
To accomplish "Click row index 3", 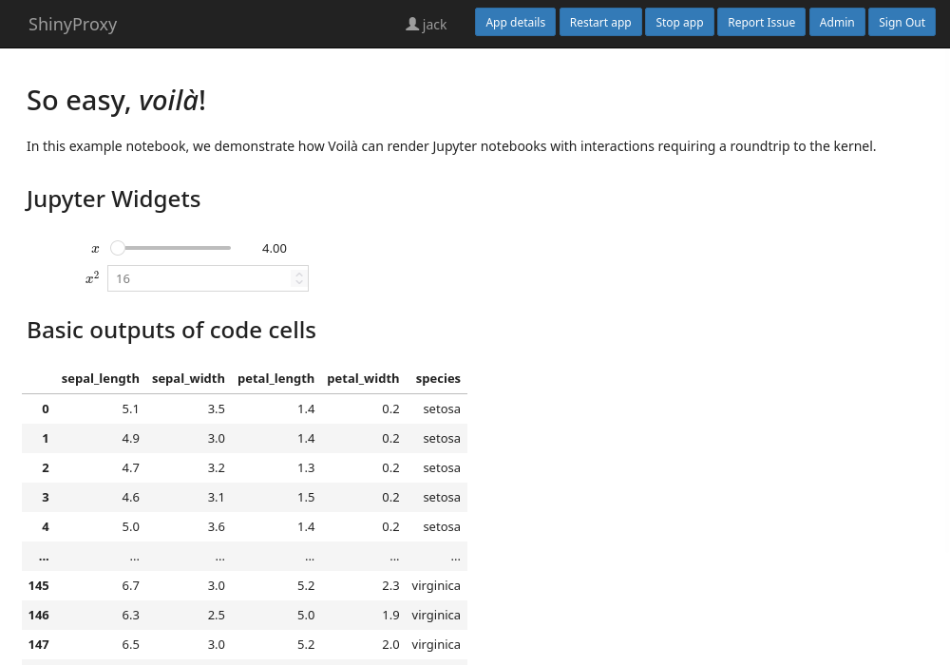I will click(x=46, y=497).
